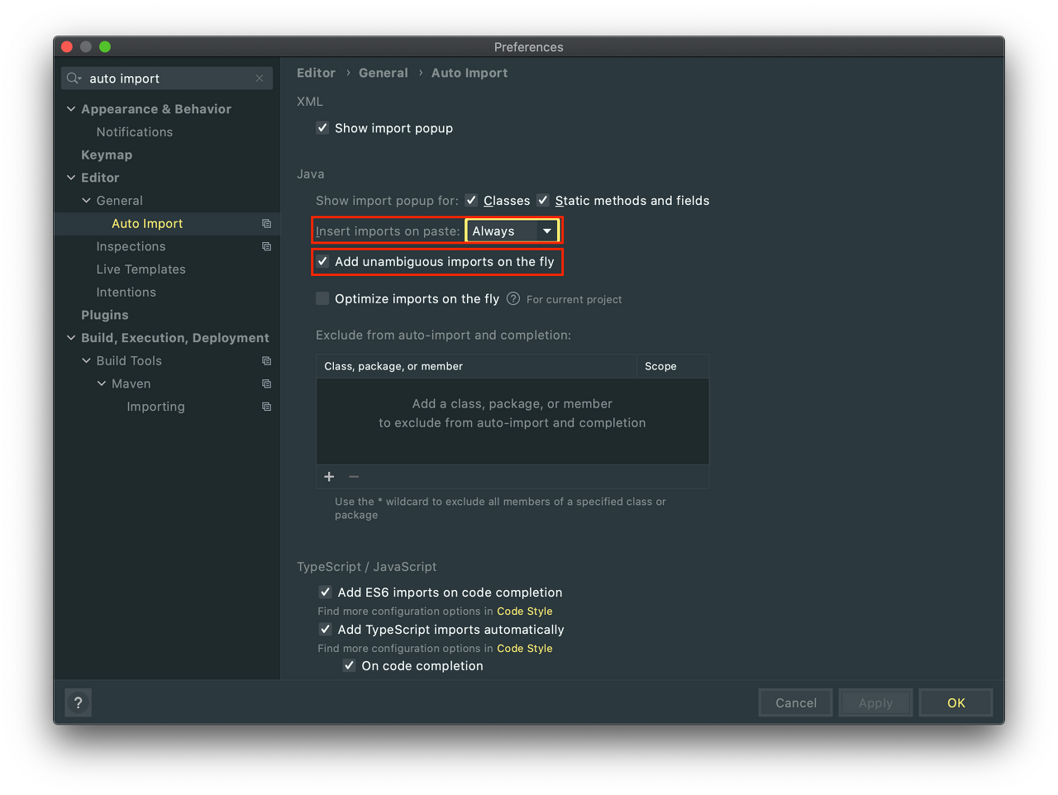Go to Live Templates settings
The image size is (1058, 795).
(x=141, y=269)
